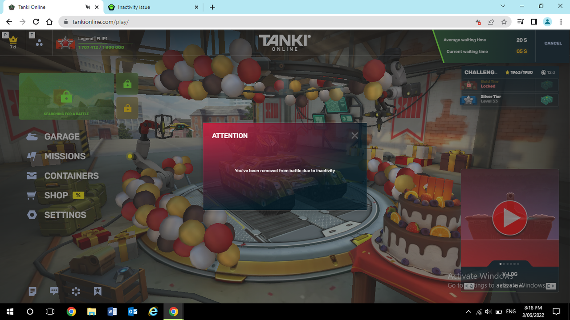
Task: Expand the tab search dropdown arrow
Action: [503, 6]
